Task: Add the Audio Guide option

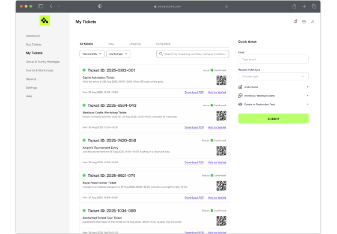Action: click(x=308, y=87)
